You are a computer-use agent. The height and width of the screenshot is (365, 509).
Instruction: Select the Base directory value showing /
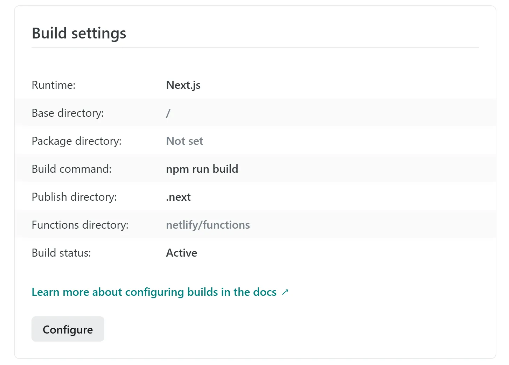pos(168,113)
